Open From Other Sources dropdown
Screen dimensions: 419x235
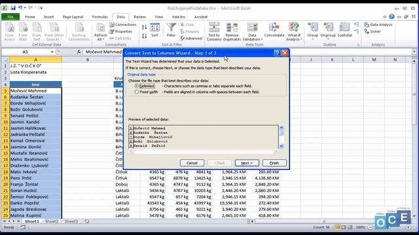point(54,37)
